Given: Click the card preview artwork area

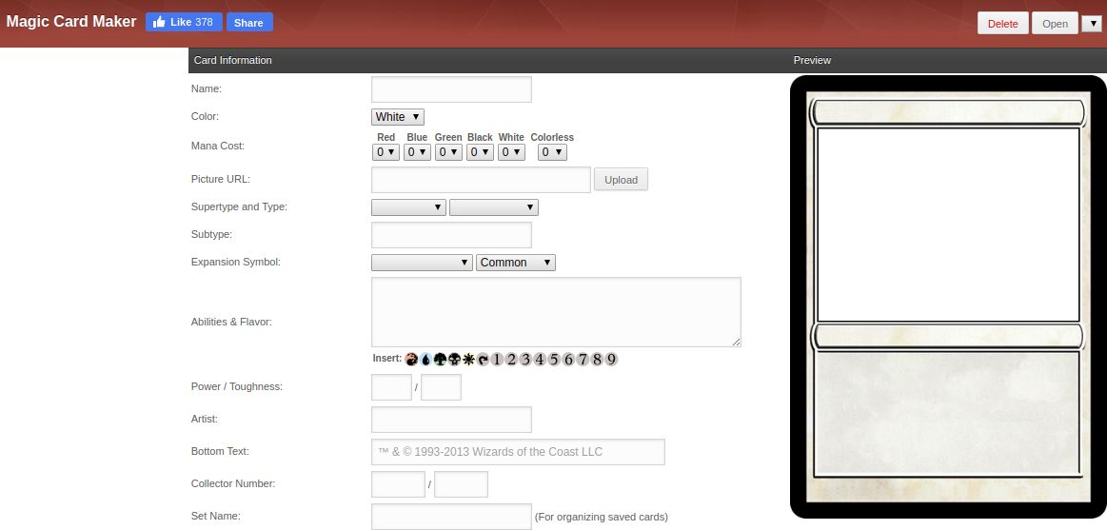Looking at the screenshot, I should pos(948,225).
